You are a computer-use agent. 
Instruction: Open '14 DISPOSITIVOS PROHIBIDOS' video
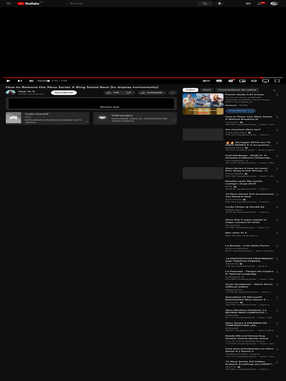(x=249, y=260)
